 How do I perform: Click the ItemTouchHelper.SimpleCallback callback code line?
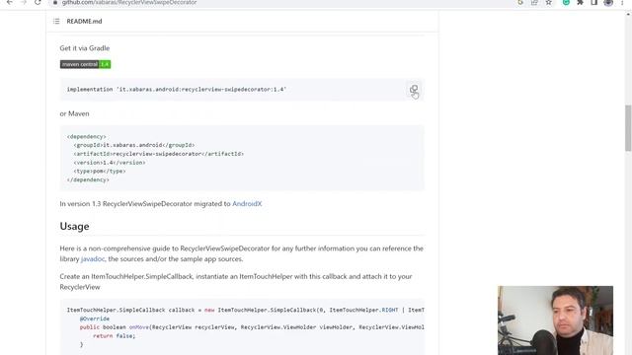pos(246,310)
